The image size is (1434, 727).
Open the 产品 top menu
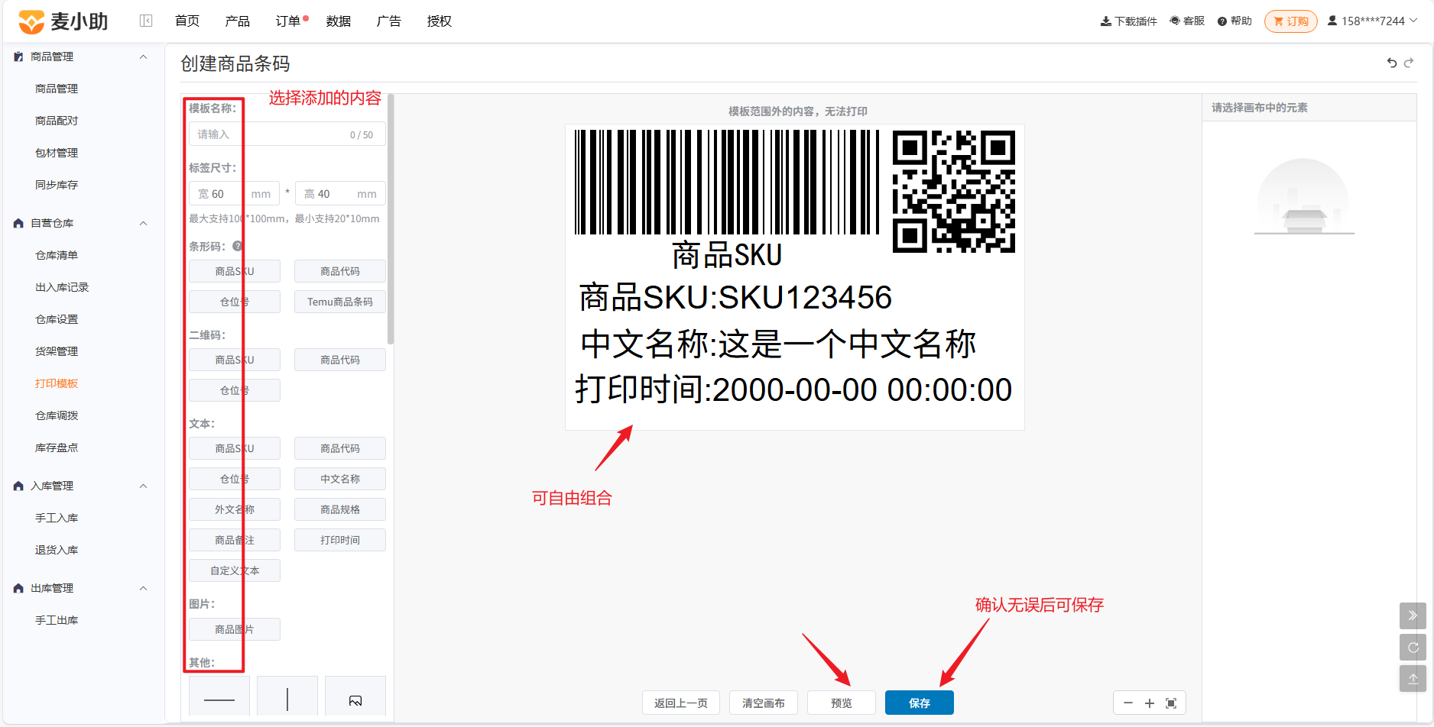point(238,21)
